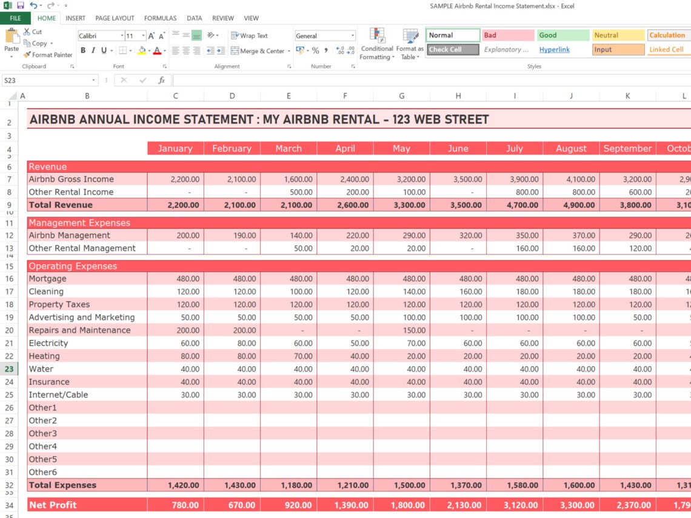Apply Underline to the selection

pyautogui.click(x=104, y=50)
